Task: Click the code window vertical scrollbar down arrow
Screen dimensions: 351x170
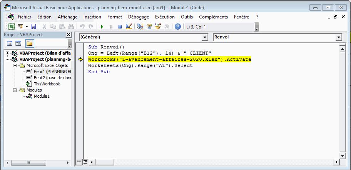Action: pyautogui.click(x=343, y=156)
